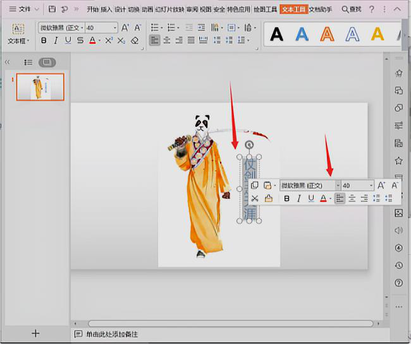The width and height of the screenshot is (411, 344).
Task: Add a new slide with the plus button
Action: click(x=35, y=333)
